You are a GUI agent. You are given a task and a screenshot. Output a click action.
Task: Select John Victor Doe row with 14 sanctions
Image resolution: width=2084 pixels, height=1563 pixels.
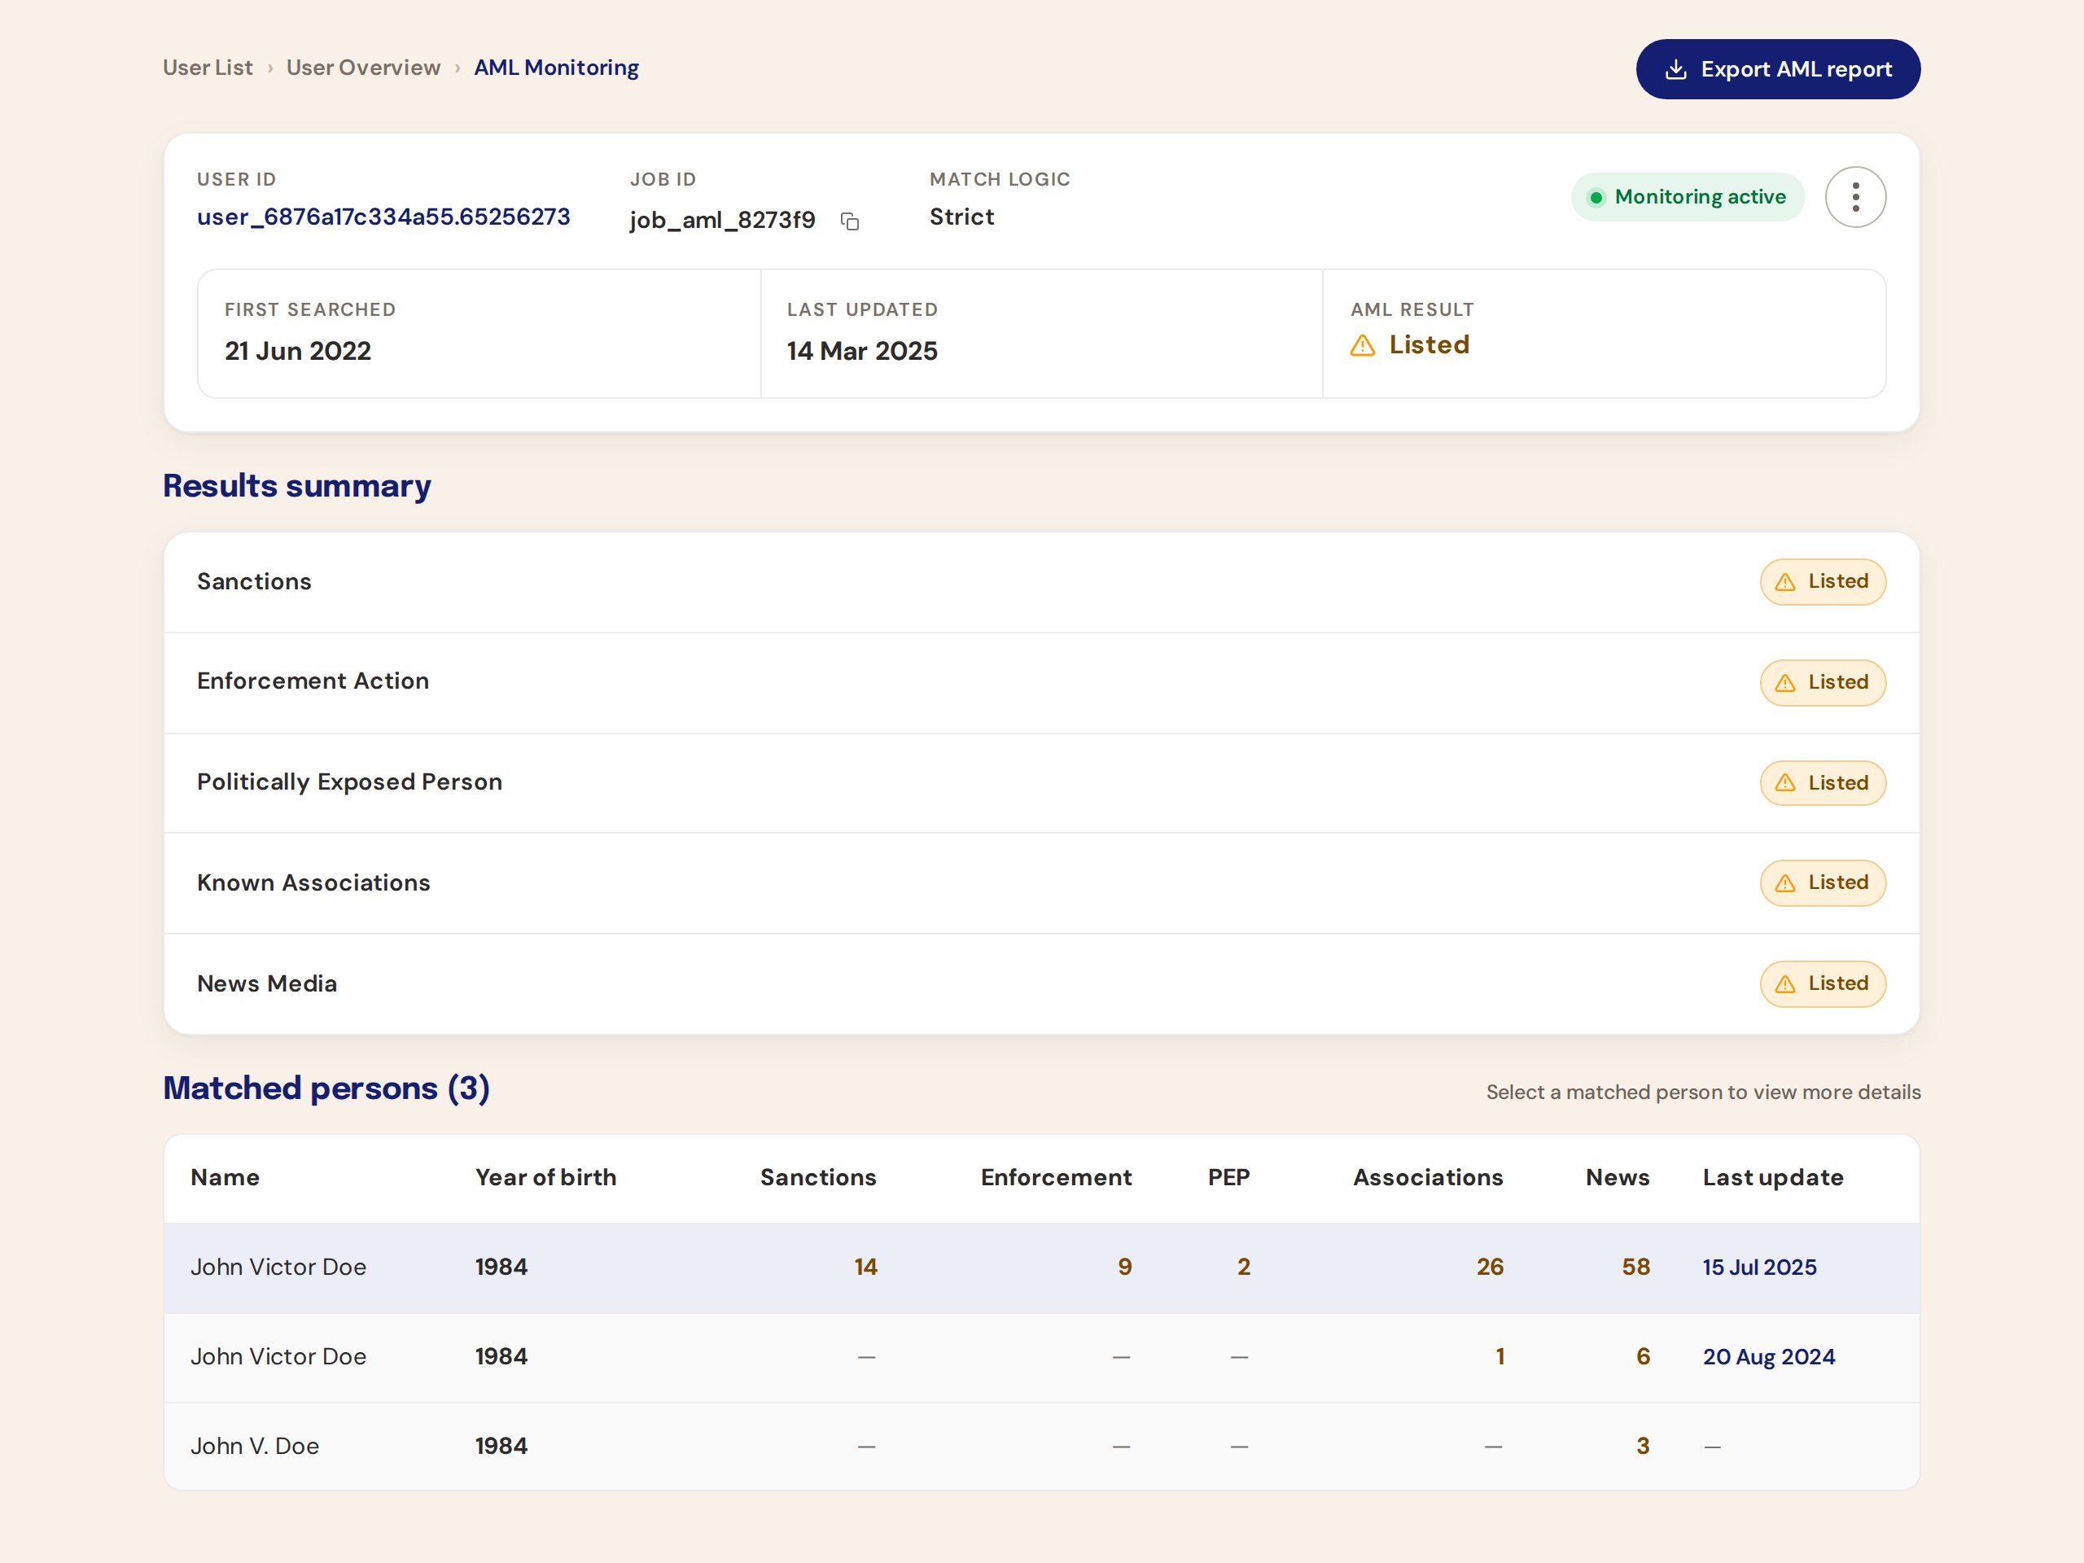[1042, 1268]
